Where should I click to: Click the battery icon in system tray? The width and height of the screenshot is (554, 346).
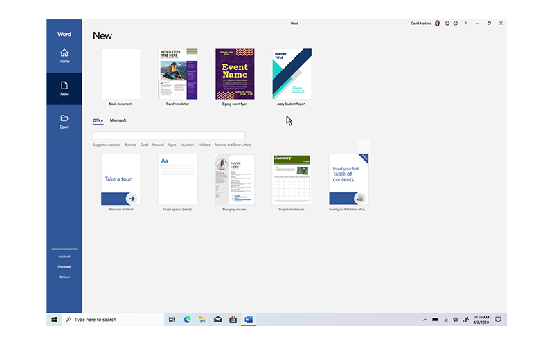pyautogui.click(x=436, y=320)
